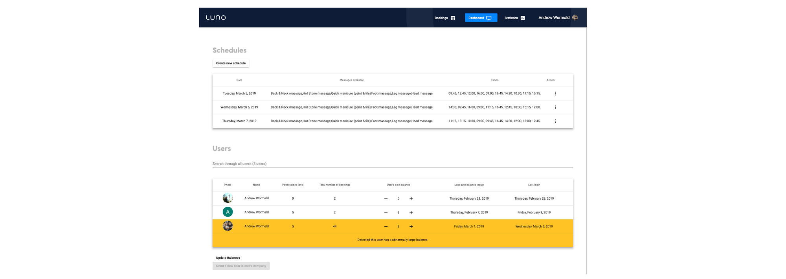Click the 44 total bookings value
The image size is (786, 279).
pyautogui.click(x=334, y=226)
